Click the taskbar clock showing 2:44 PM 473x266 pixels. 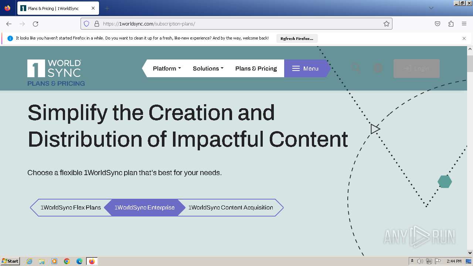(454, 261)
